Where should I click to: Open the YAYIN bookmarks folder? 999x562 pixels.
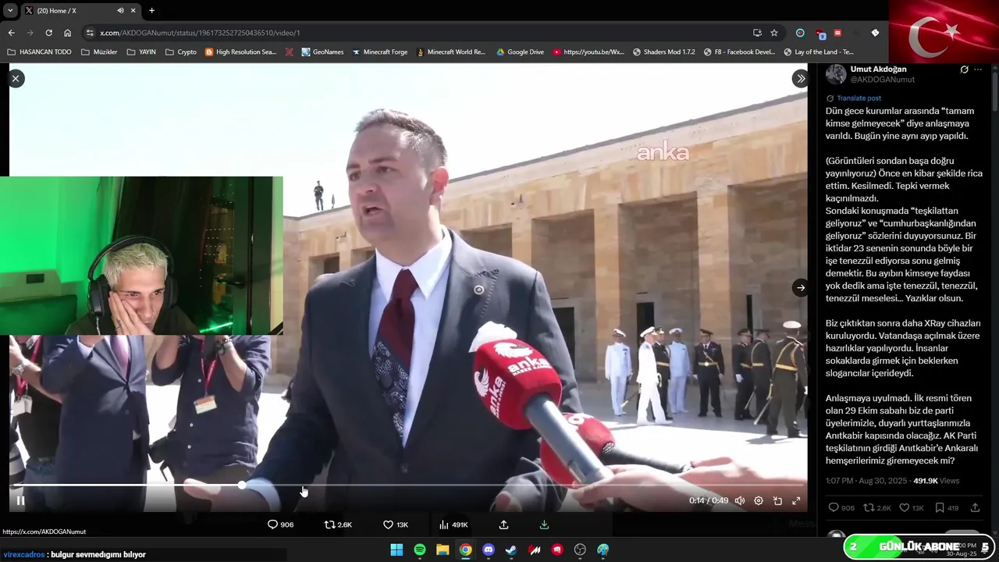[141, 52]
